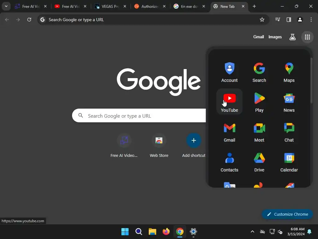Open Google Chat app
This screenshot has width=318, height=239.
point(289,132)
